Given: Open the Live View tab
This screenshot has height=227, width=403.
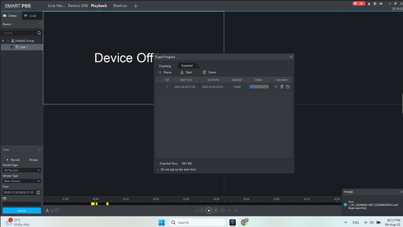Looking at the screenshot, I should (56, 6).
